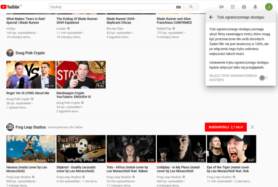Open the Doug Polk Crypto section title
Screen dimensions: 278x187
click(x=30, y=53)
